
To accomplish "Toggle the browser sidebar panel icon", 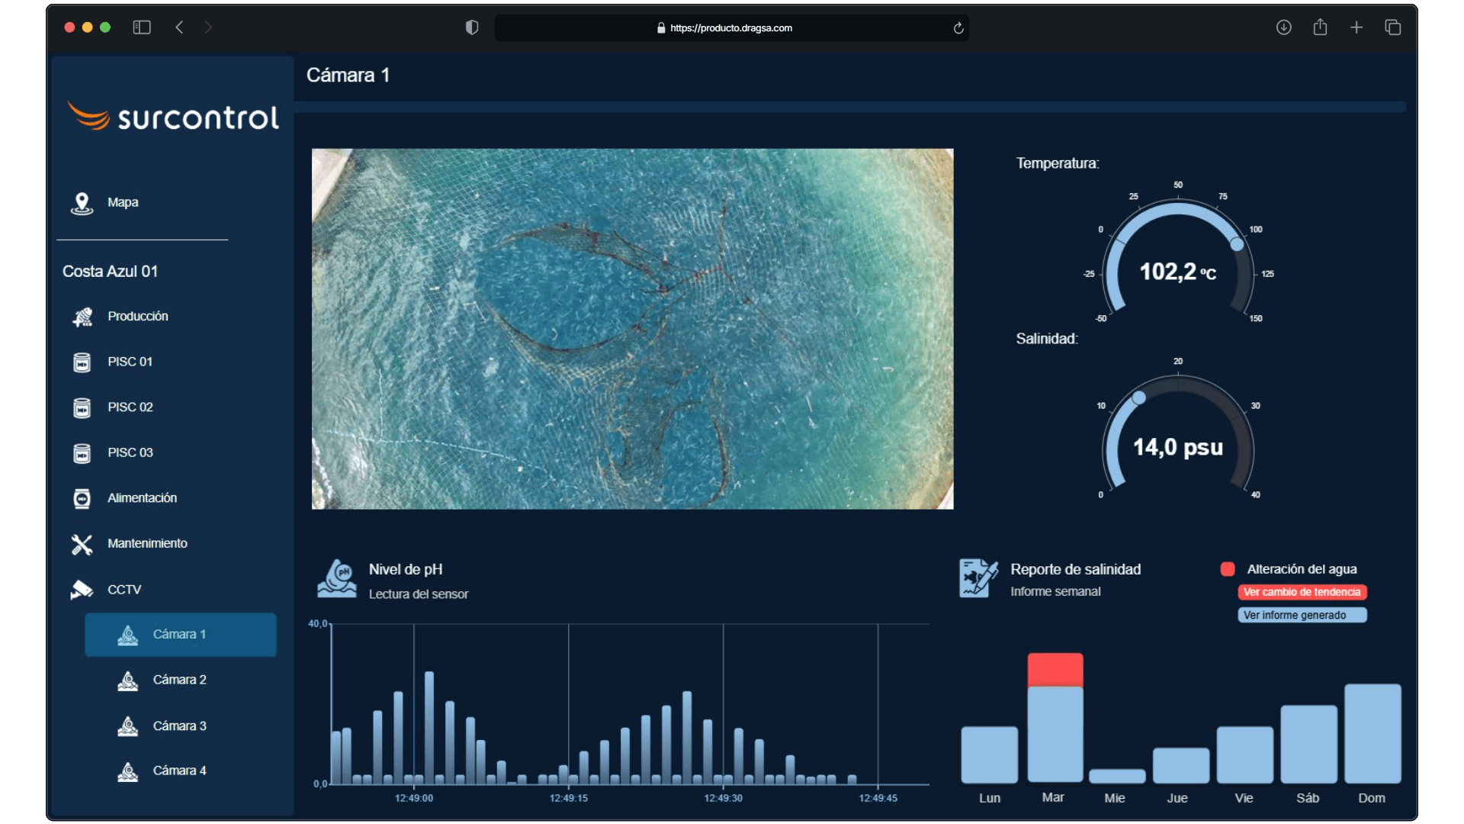I will pyautogui.click(x=142, y=27).
